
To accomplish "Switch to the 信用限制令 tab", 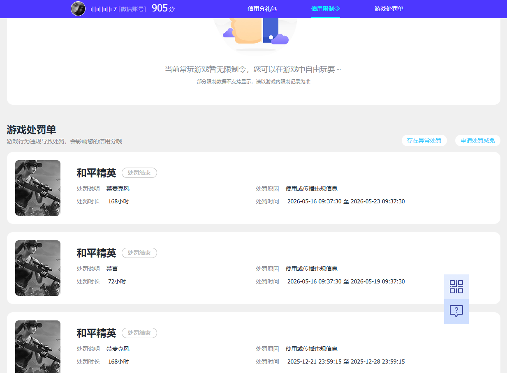I will tap(326, 9).
